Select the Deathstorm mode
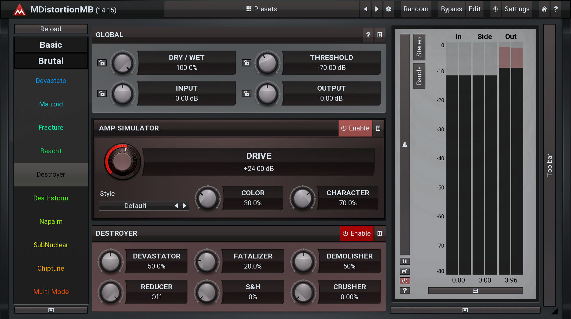 (x=51, y=198)
